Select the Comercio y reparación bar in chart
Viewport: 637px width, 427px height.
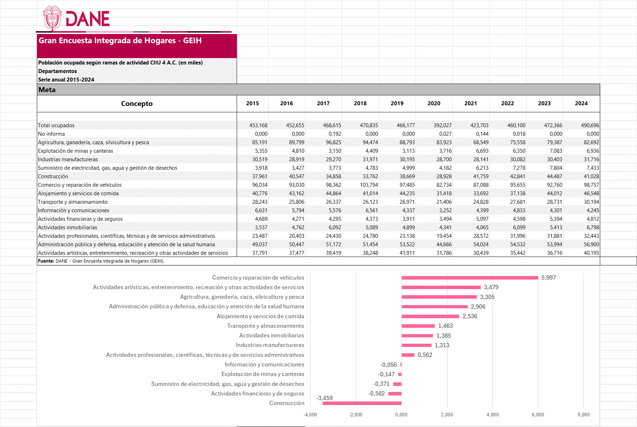[469, 278]
